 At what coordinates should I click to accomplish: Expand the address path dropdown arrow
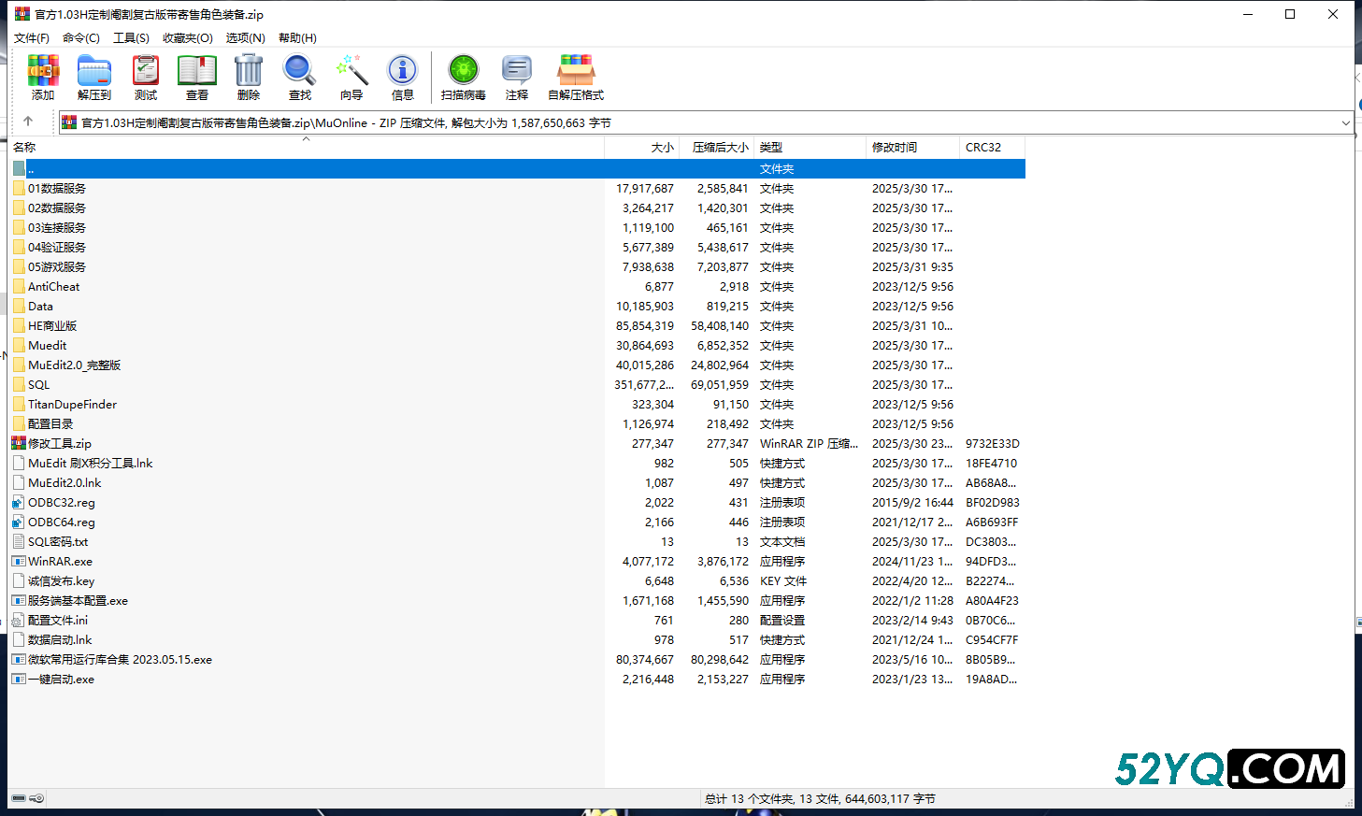click(x=1345, y=122)
